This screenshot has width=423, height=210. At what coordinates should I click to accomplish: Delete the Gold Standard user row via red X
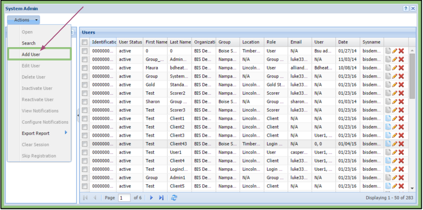(401, 85)
